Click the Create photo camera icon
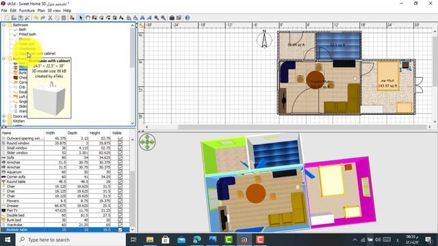 tap(172, 18)
